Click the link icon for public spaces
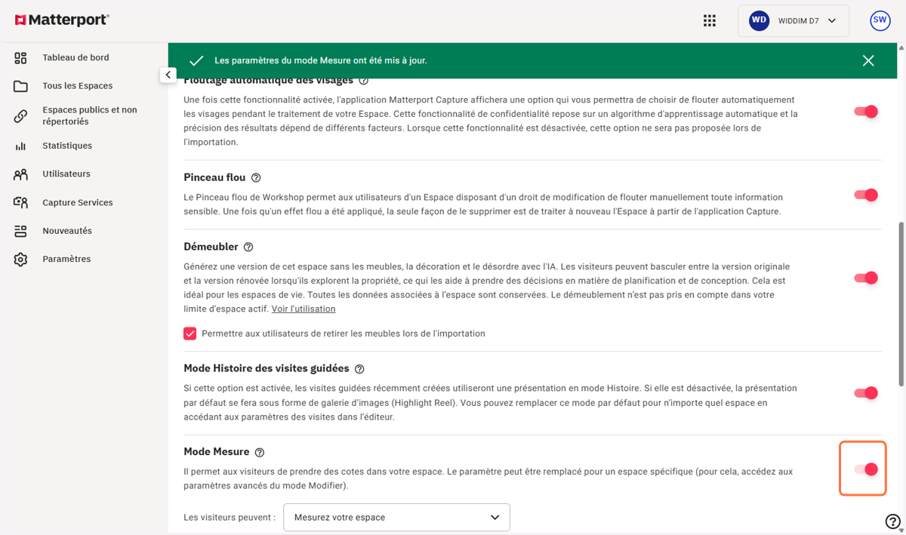The width and height of the screenshot is (906, 535). tap(20, 115)
